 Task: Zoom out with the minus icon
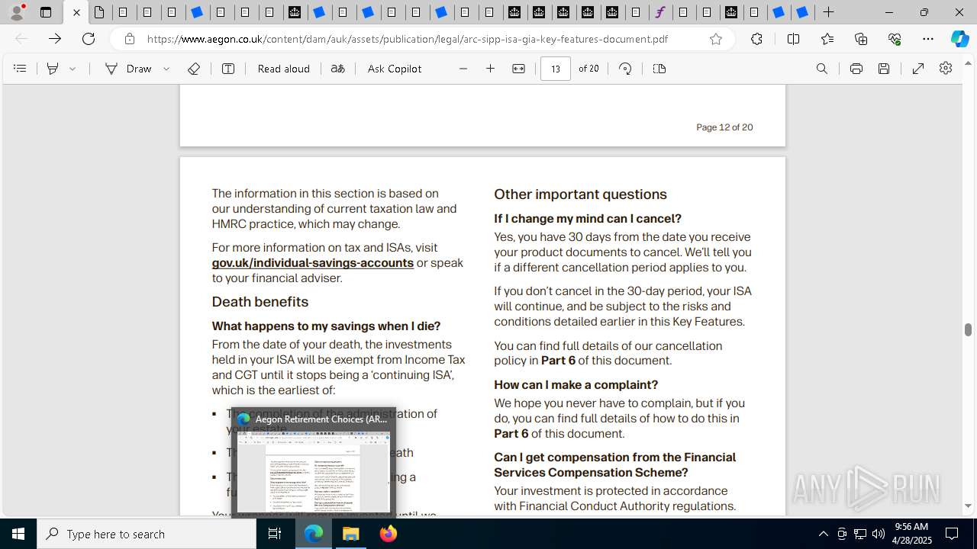[x=463, y=69]
